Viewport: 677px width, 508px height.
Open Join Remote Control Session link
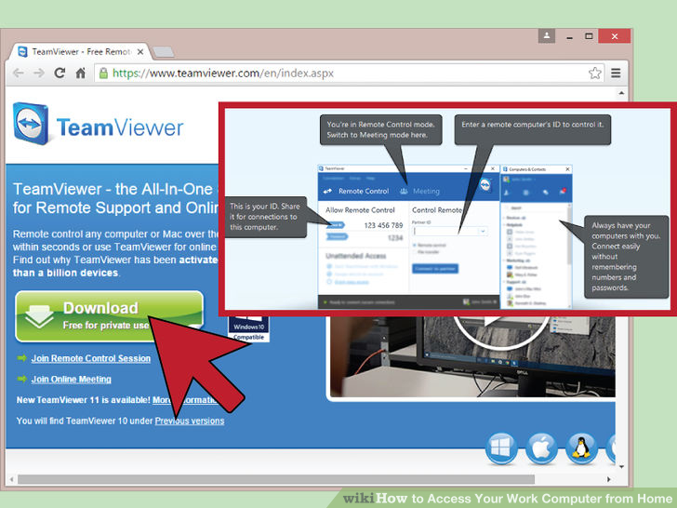(91, 358)
